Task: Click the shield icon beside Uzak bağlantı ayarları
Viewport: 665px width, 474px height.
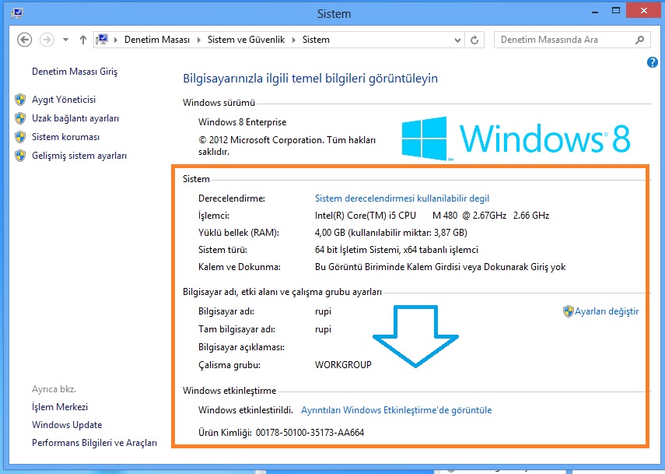Action: (20, 118)
